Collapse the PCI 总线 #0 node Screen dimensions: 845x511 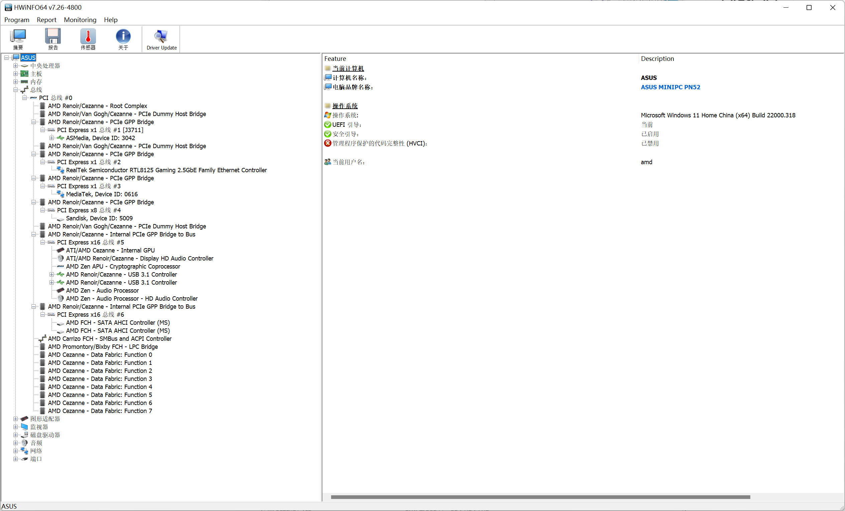pos(24,98)
